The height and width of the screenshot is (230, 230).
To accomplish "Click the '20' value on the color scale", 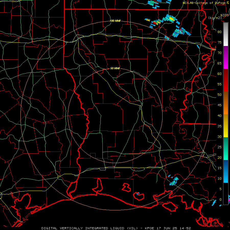I will (220, 157).
